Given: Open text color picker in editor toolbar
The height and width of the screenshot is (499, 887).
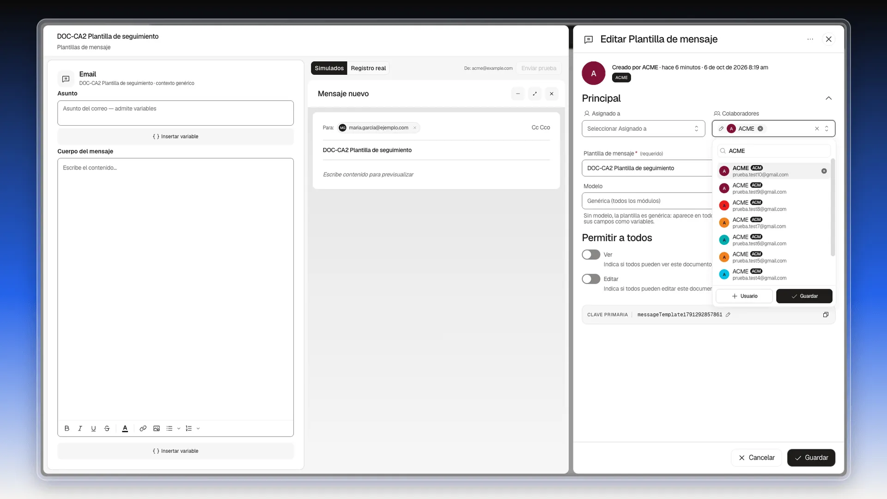Looking at the screenshot, I should [x=125, y=428].
